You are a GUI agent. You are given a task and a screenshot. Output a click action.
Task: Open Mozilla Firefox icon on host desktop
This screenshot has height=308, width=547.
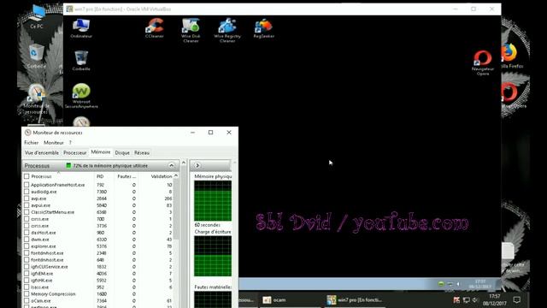coord(510,55)
